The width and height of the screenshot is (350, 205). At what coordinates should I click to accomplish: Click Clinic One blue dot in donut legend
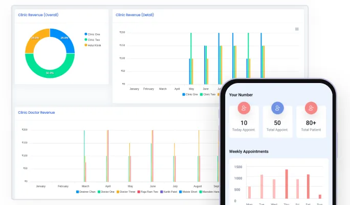click(85, 34)
